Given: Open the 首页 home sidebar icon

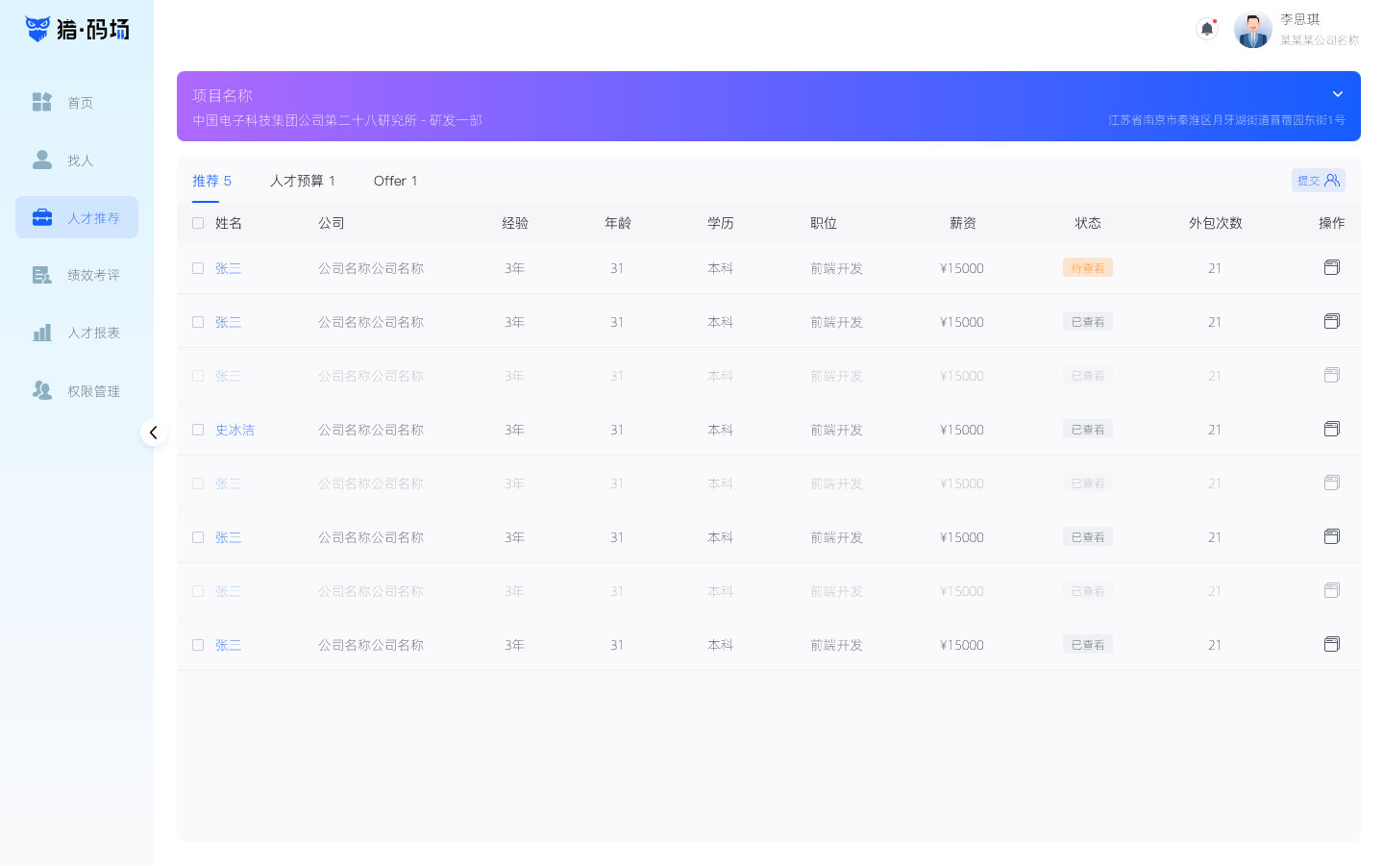Looking at the screenshot, I should [42, 102].
